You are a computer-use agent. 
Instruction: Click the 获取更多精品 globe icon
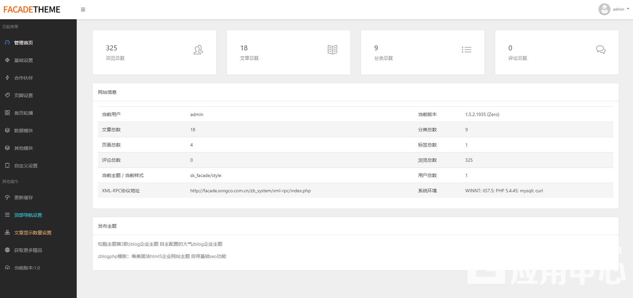7,250
